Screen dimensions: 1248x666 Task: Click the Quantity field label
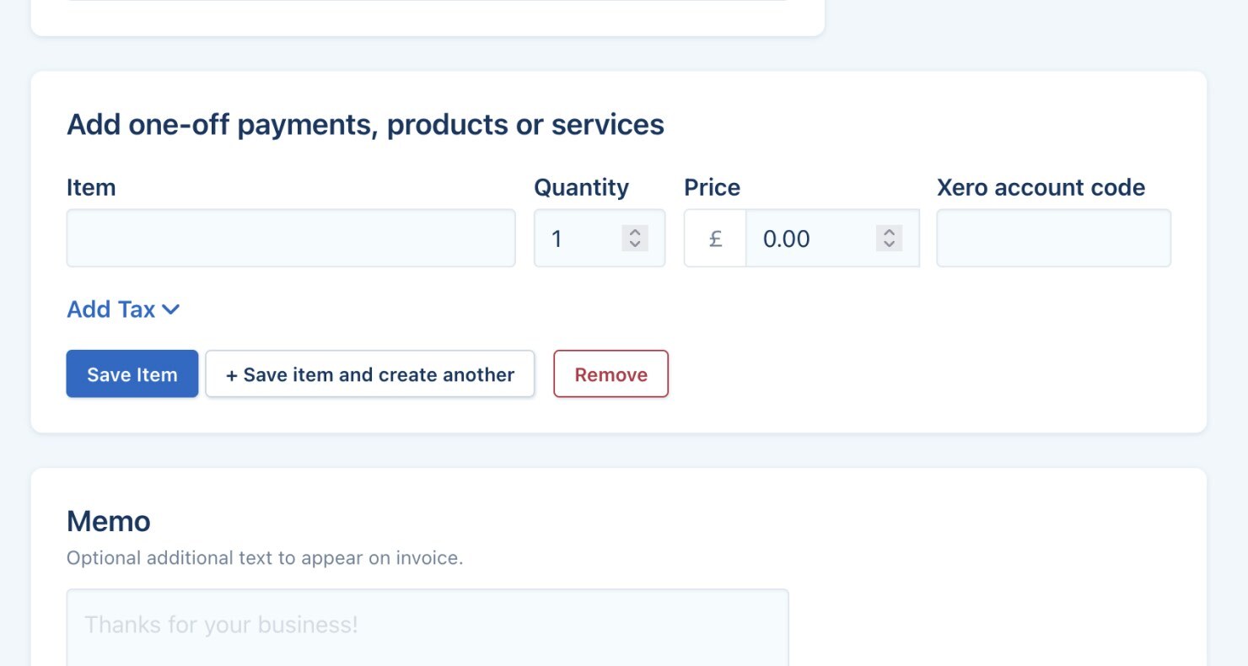coord(581,187)
